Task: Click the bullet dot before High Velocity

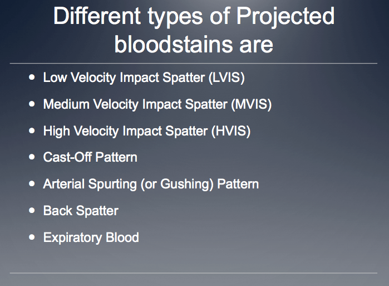Action: (32, 131)
